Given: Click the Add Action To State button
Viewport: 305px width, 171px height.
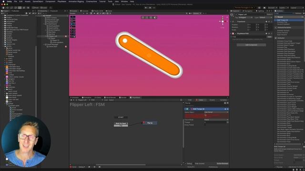Looking at the screenshot, I should (295, 167).
